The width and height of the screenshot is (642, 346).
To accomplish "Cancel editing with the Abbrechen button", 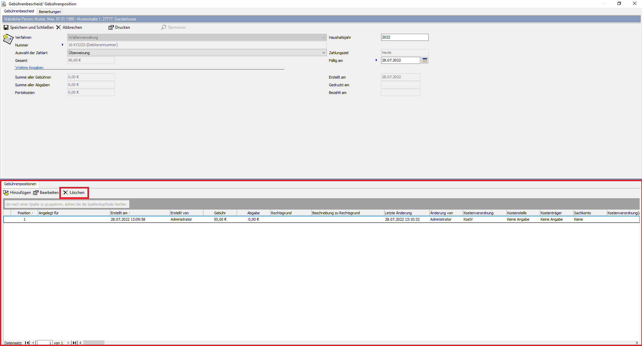I will 69,27.
